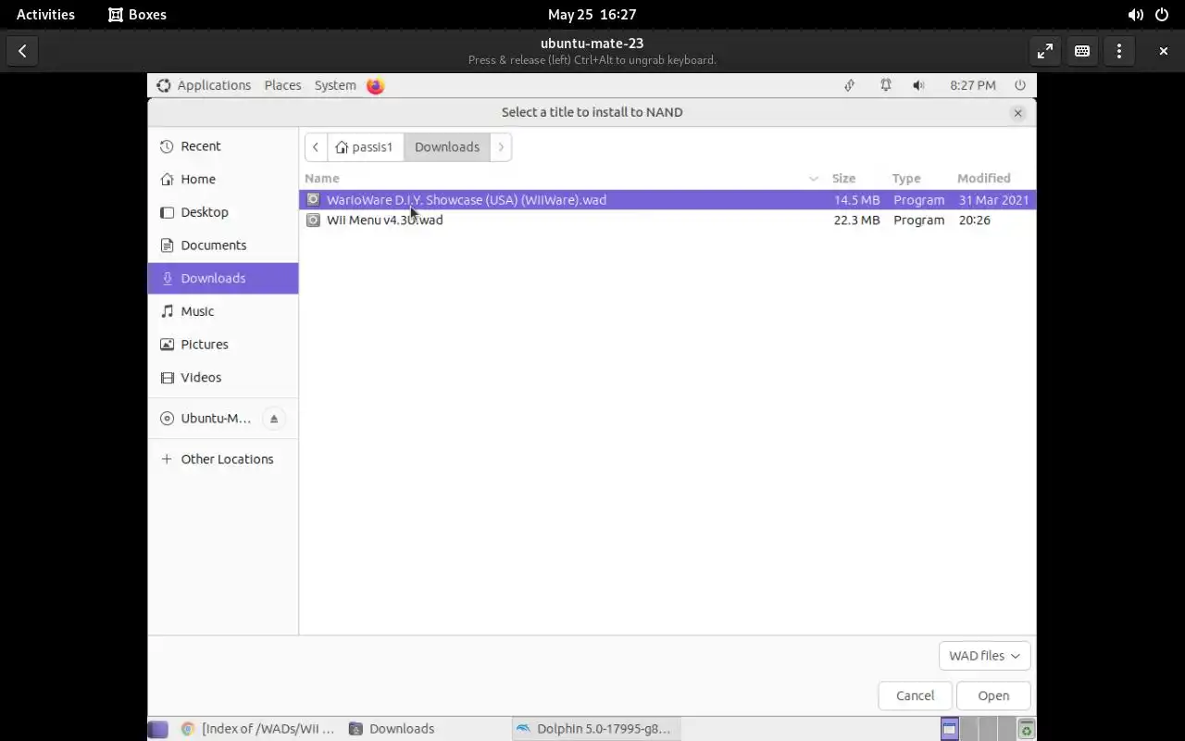Open Other Locations

222,459
